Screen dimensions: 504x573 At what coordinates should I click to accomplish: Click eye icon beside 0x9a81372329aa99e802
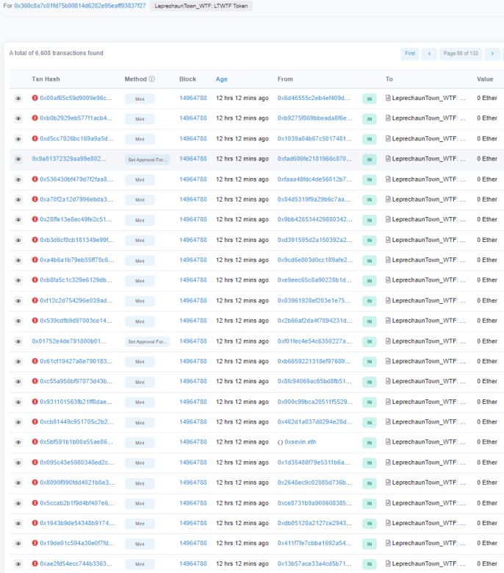18,159
